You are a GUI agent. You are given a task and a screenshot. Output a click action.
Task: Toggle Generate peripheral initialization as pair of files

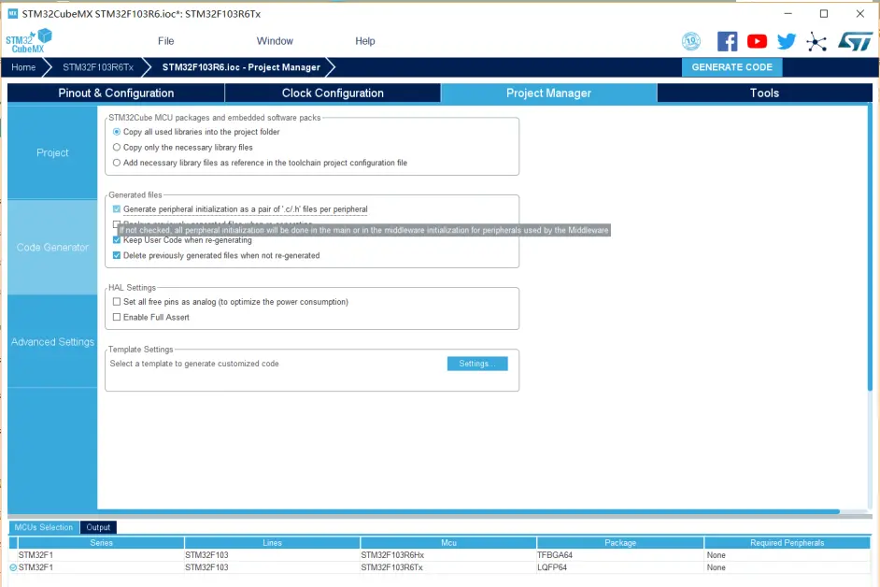click(x=117, y=209)
